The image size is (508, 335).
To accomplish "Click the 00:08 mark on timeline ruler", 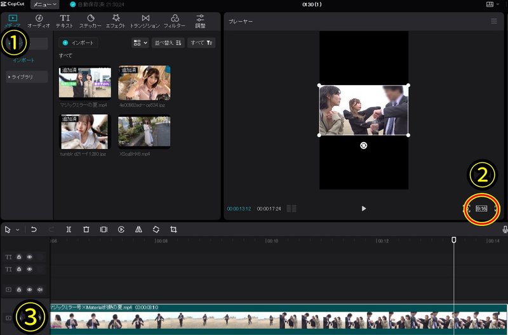I will pyautogui.click(x=161, y=241).
